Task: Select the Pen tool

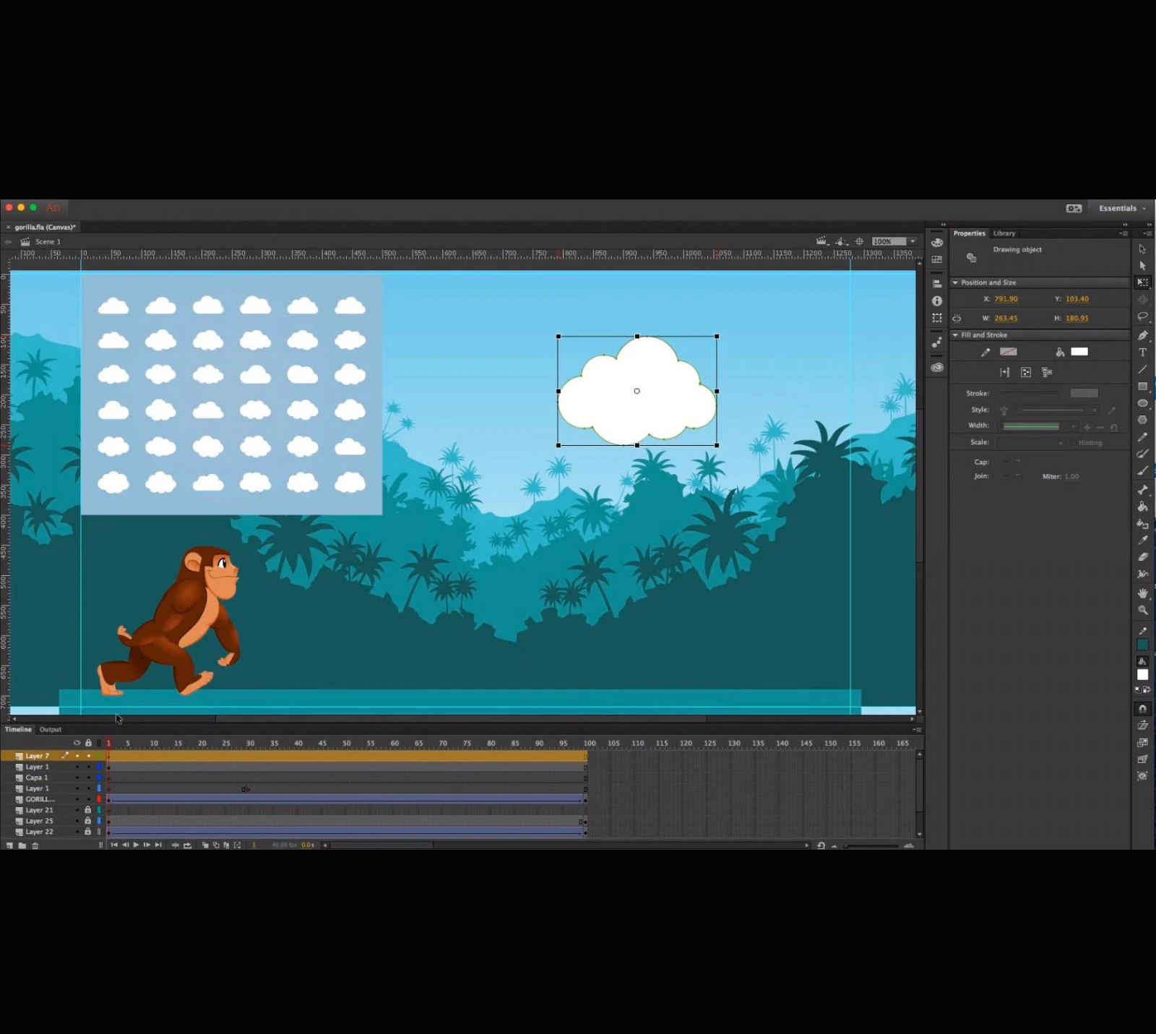Action: click(1142, 335)
